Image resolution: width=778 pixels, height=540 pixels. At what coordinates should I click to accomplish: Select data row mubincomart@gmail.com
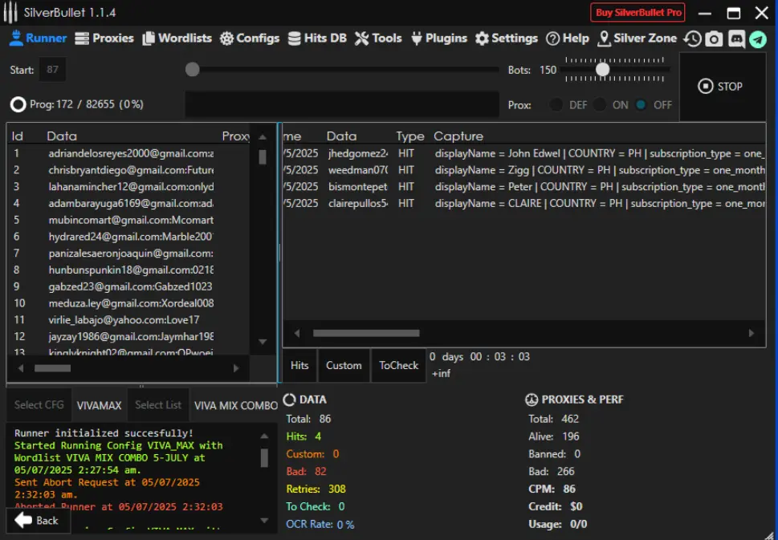pyautogui.click(x=128, y=220)
